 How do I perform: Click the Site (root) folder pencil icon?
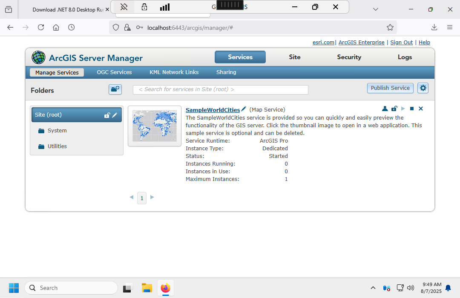(115, 115)
